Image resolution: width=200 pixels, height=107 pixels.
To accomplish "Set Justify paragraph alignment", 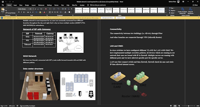I will click(x=57, y=12).
